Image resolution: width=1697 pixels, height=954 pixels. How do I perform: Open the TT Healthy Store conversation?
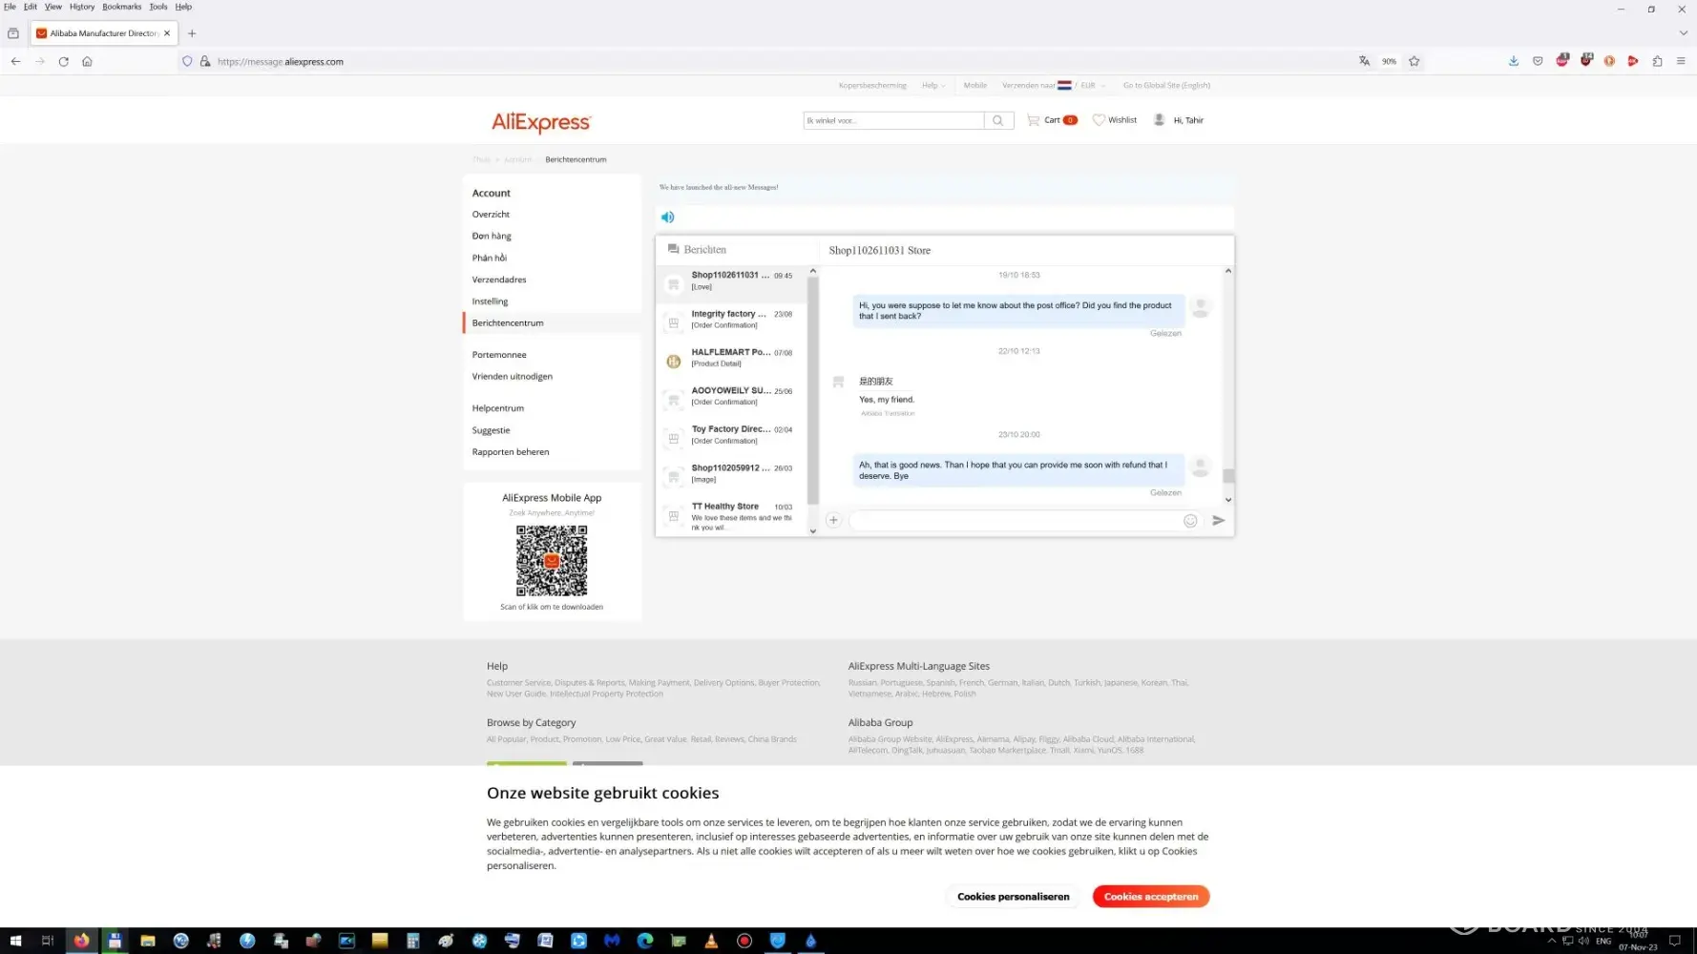(x=732, y=516)
